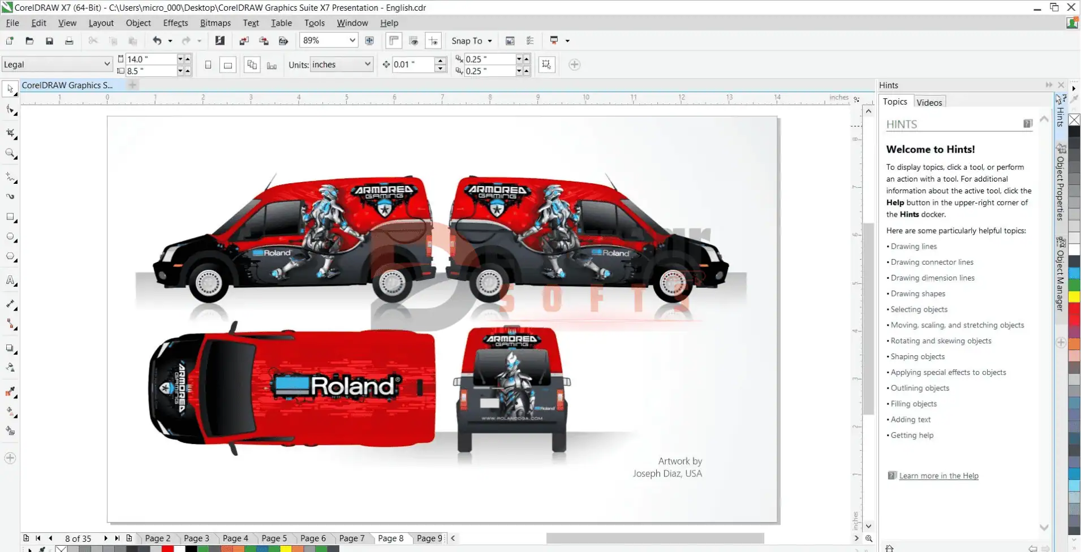Open the Drawing dimension lines topic
This screenshot has width=1081, height=552.
click(x=932, y=278)
